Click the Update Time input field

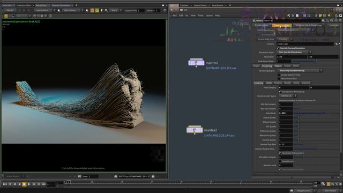[x=141, y=11]
